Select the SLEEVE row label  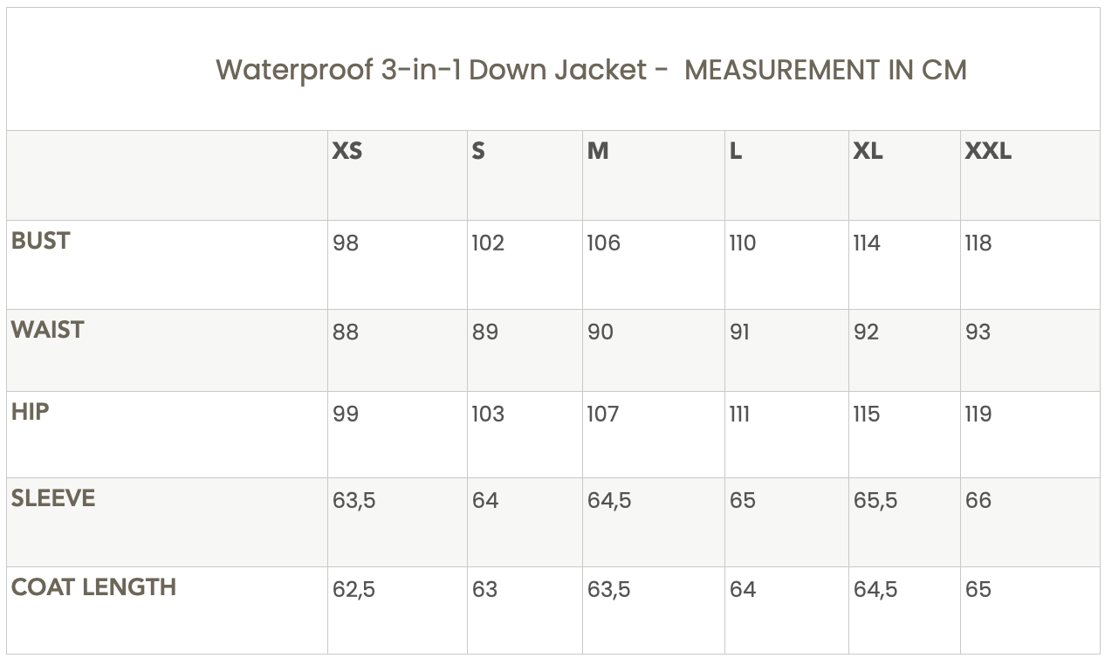coord(53,498)
